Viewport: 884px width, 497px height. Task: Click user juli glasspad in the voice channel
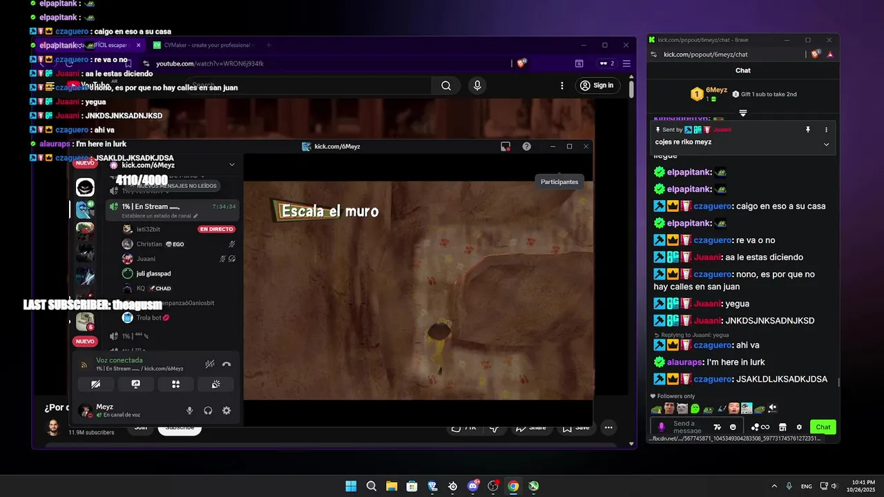[178, 273]
